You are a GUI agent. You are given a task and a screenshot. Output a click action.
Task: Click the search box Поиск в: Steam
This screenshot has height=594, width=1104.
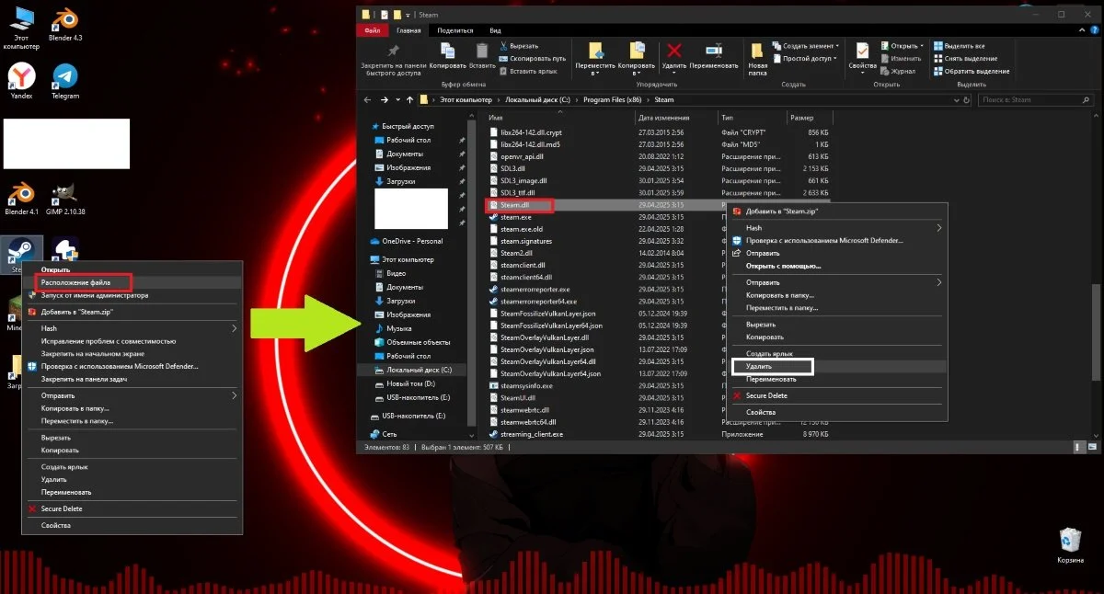click(1038, 99)
